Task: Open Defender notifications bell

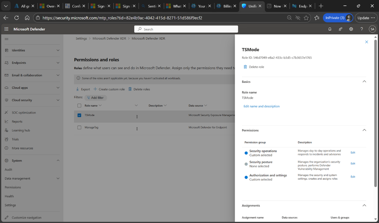Action: (x=329, y=29)
